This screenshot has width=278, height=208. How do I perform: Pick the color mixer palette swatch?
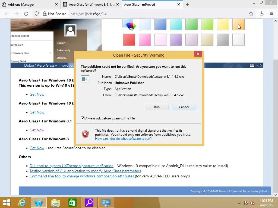pos(129,24)
